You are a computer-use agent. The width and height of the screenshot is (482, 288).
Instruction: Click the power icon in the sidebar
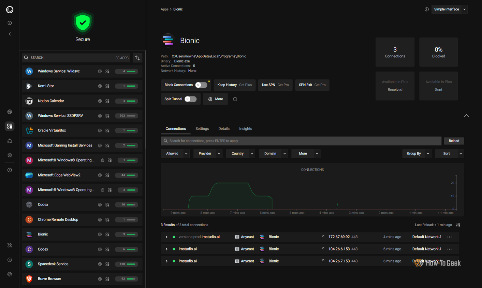[10, 274]
